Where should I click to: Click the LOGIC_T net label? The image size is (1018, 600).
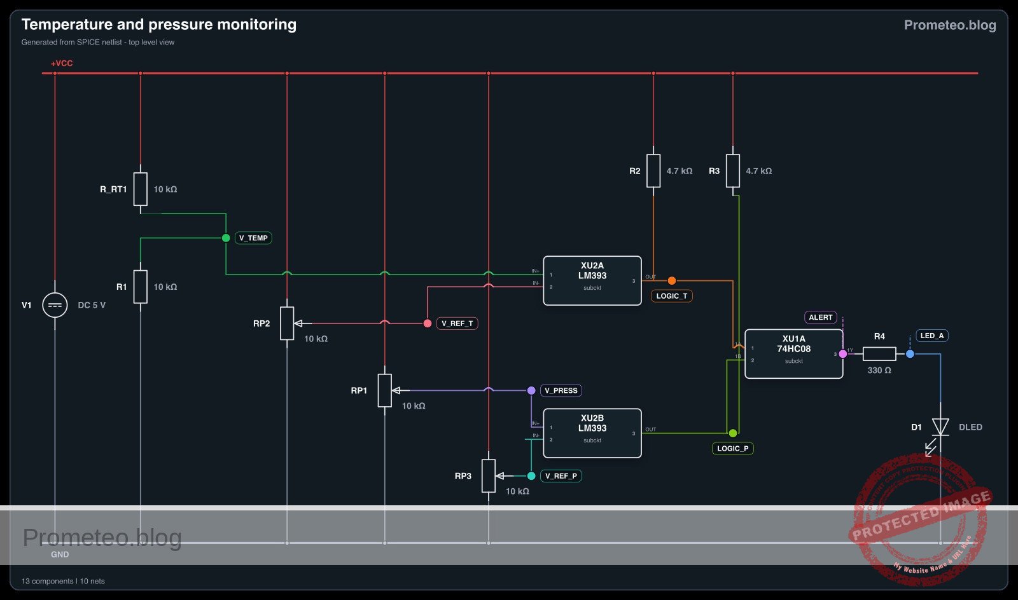click(671, 296)
